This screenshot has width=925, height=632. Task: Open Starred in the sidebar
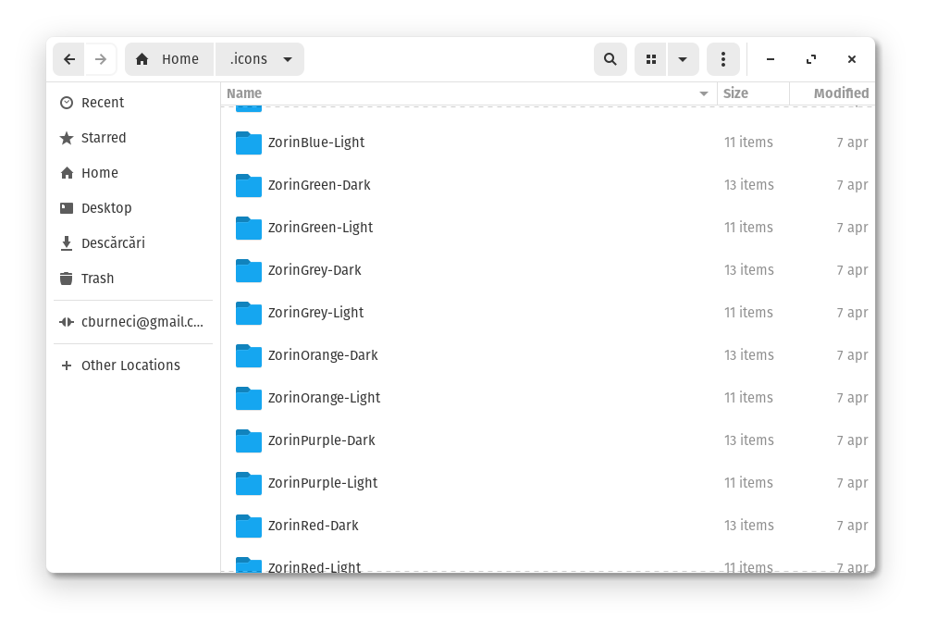(x=133, y=138)
